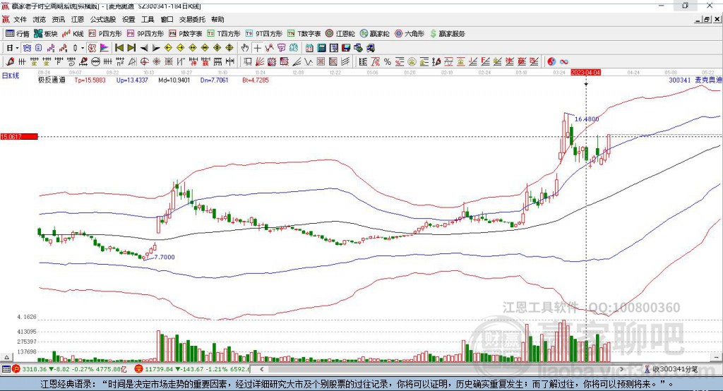
Task: Open the T四方形 tool
Action: 224,34
